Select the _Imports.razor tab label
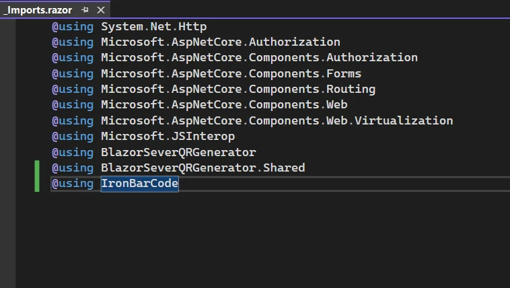The width and height of the screenshot is (510, 288). pyautogui.click(x=37, y=11)
